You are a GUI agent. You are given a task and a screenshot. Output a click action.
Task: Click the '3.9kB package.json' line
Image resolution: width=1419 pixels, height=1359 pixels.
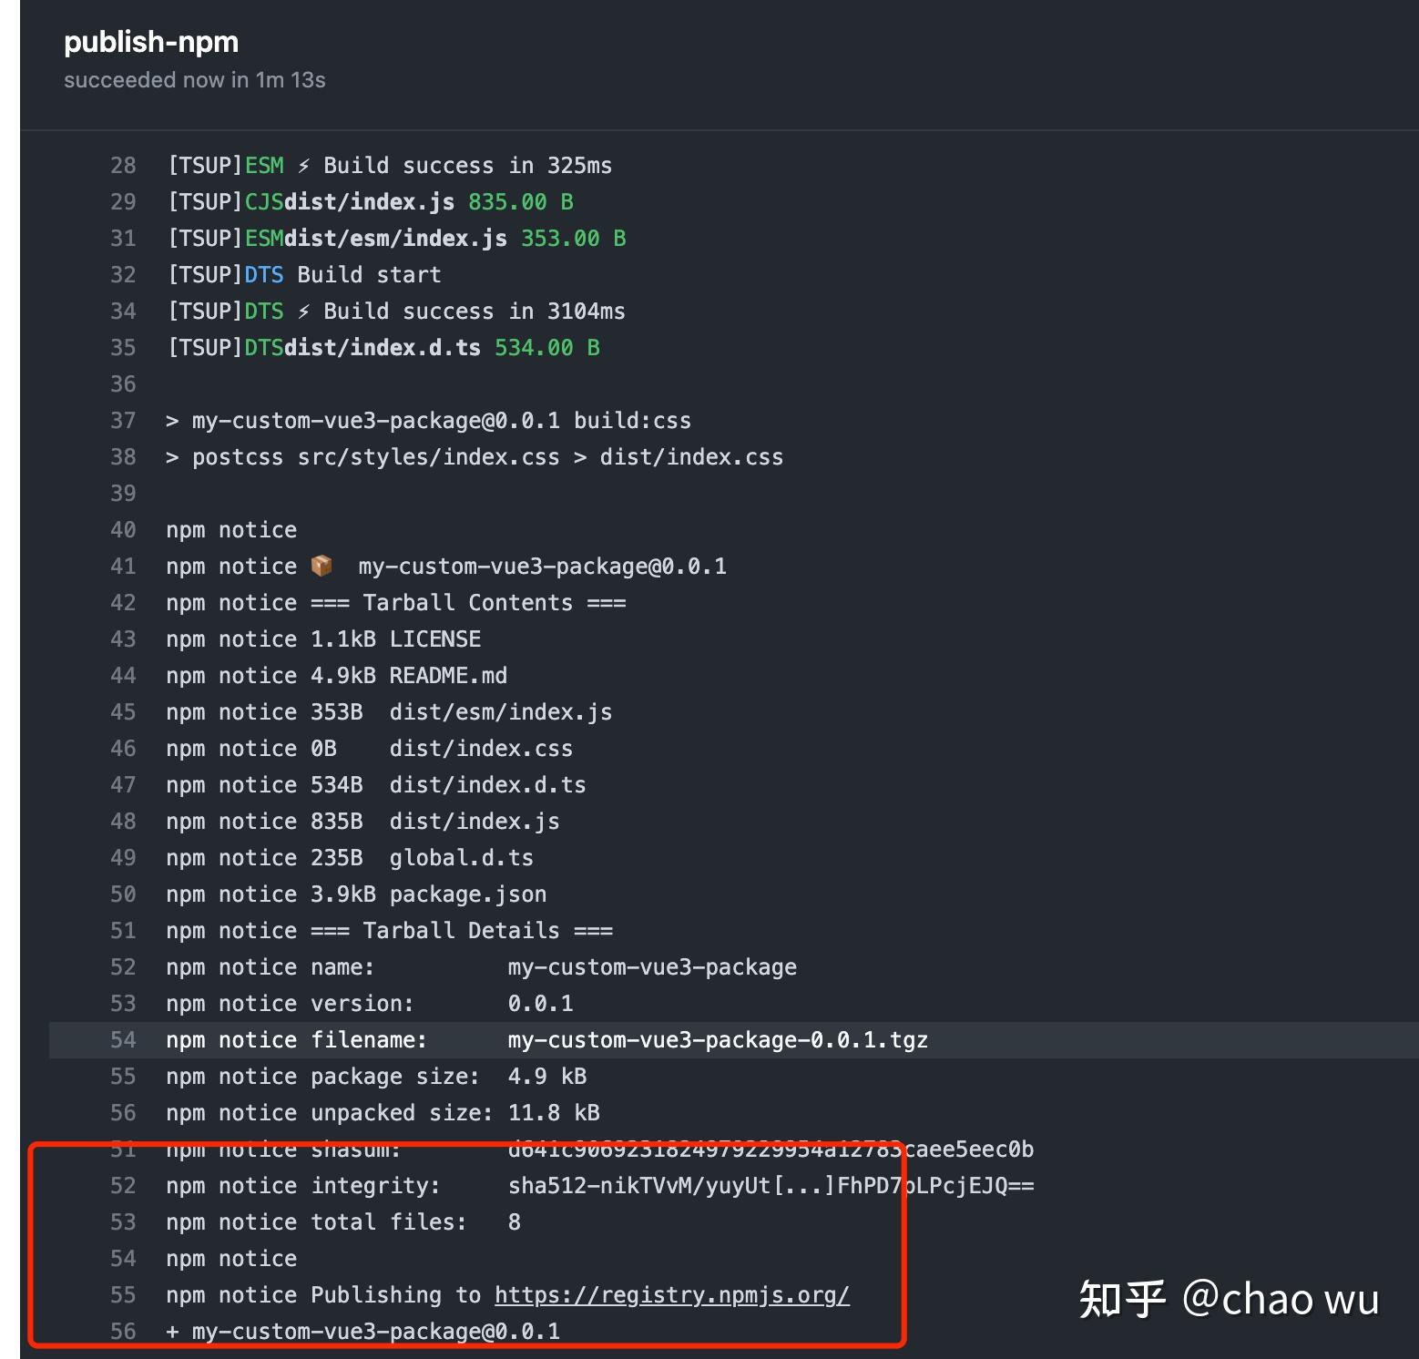pos(356,894)
